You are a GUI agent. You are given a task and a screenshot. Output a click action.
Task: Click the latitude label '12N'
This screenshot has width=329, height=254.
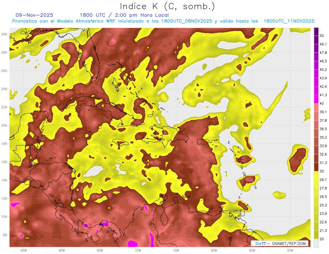coord(4,198)
